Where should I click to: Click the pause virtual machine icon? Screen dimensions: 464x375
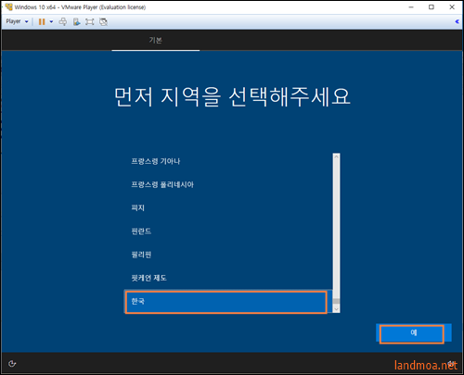[x=42, y=21]
